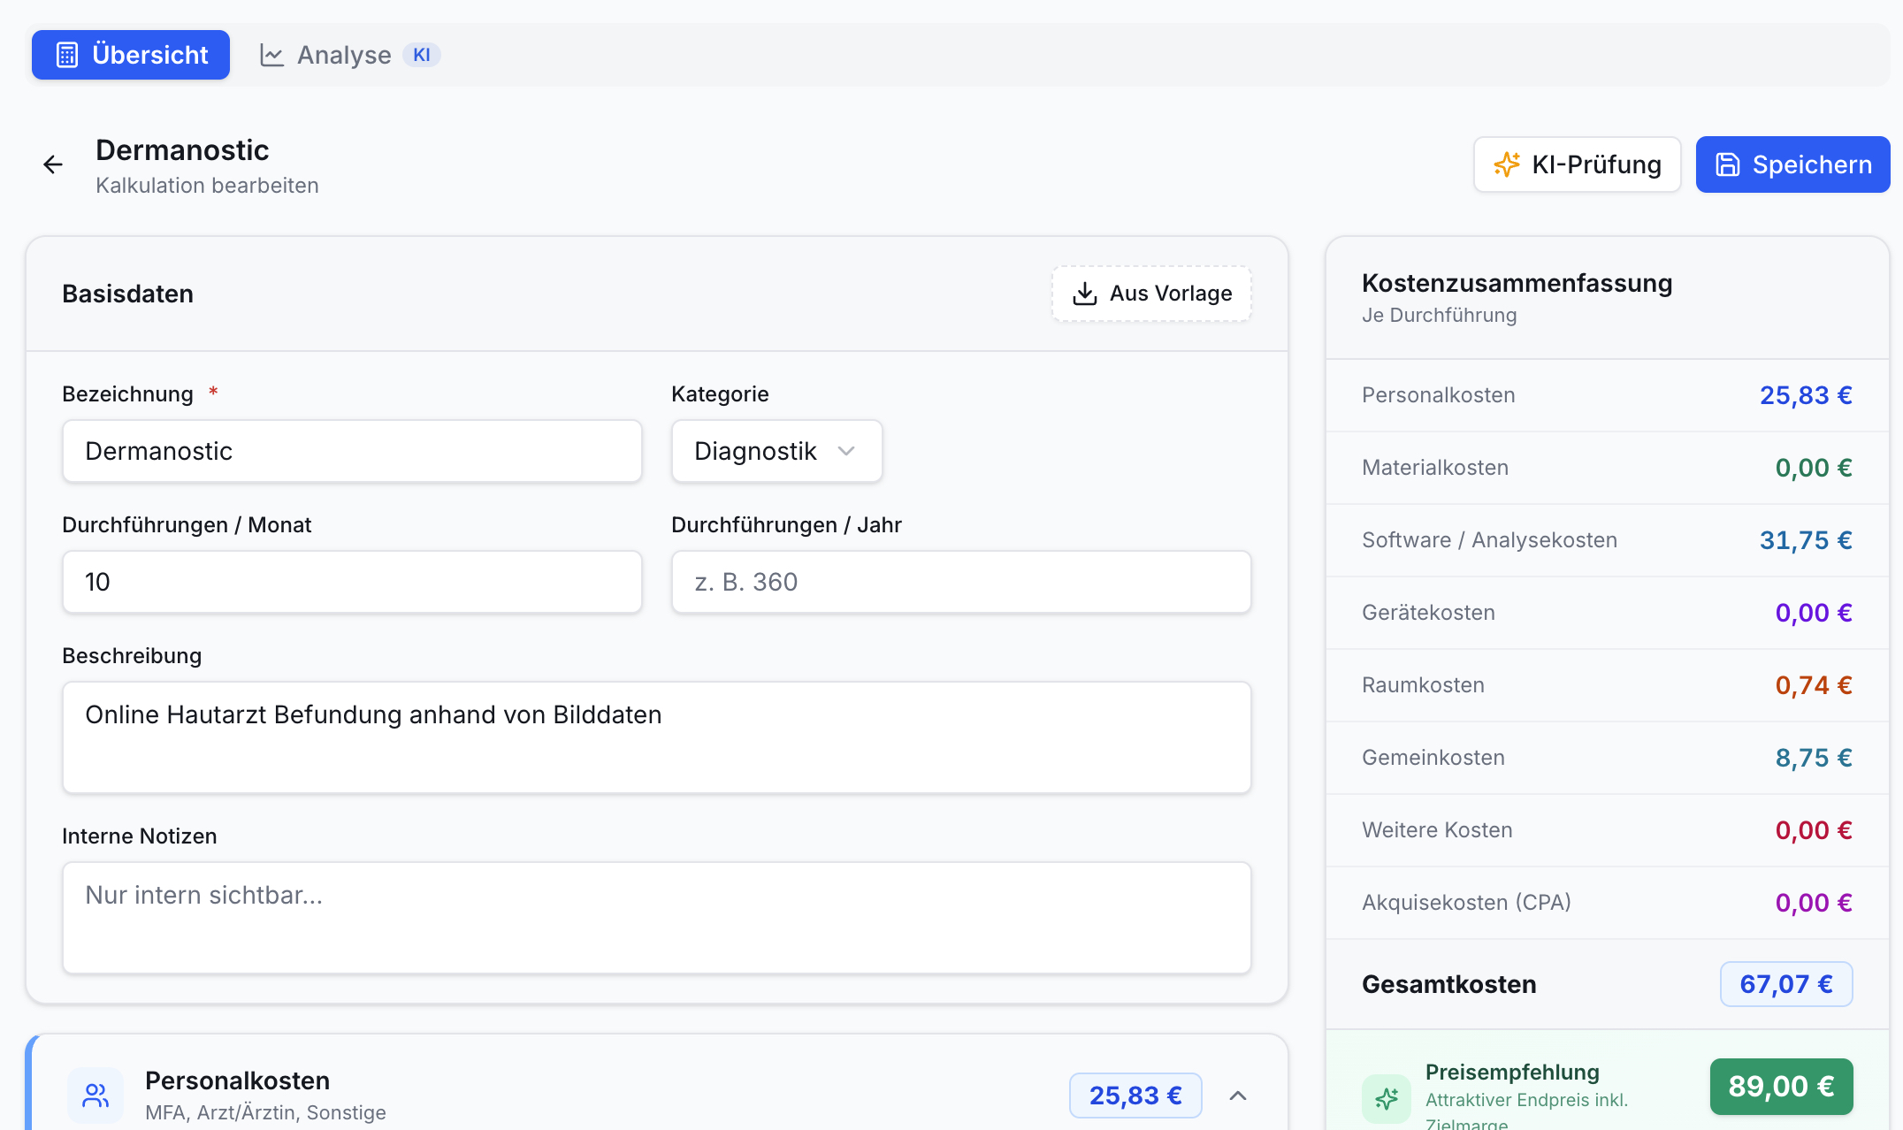Click the Basisdaten section heading
Viewport: 1903px width, 1130px height.
click(x=127, y=294)
